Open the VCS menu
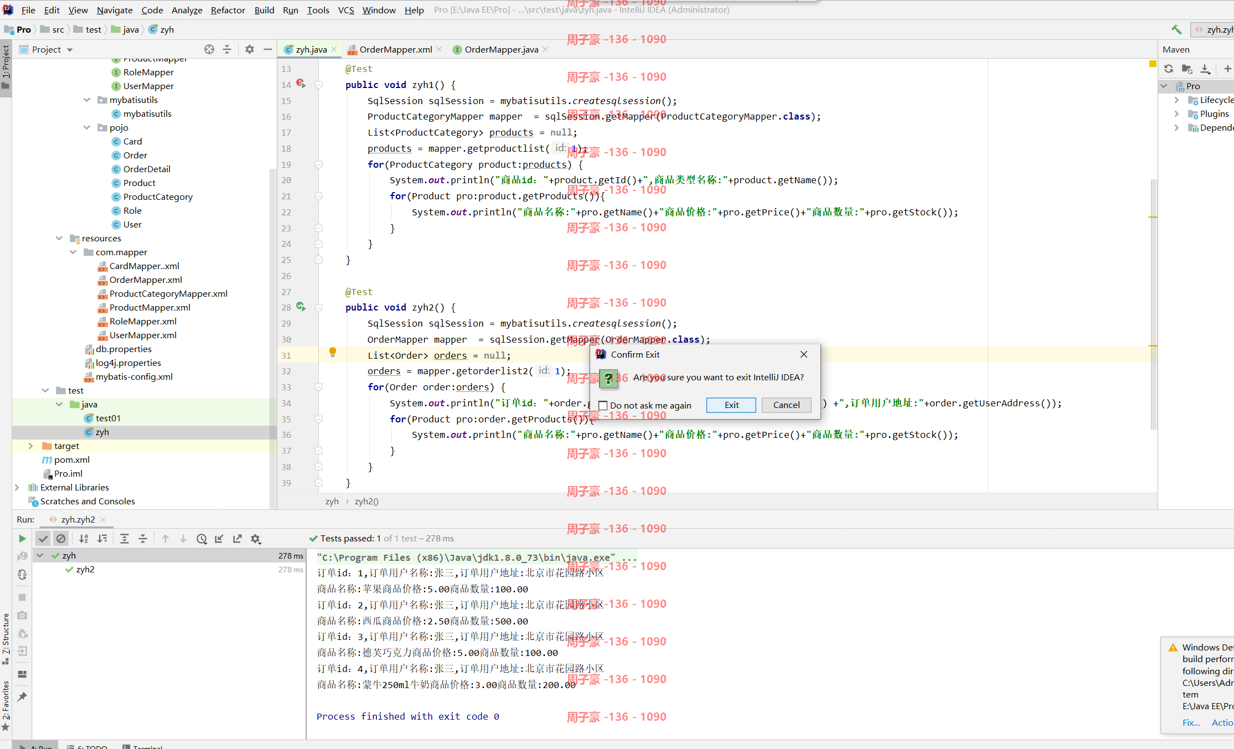The width and height of the screenshot is (1234, 749). [346, 10]
